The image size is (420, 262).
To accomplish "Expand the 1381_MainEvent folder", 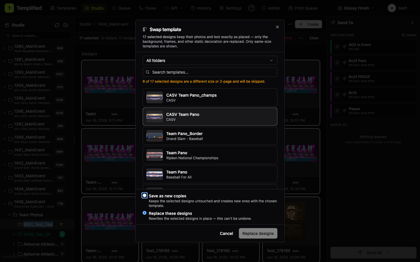I will (5, 61).
